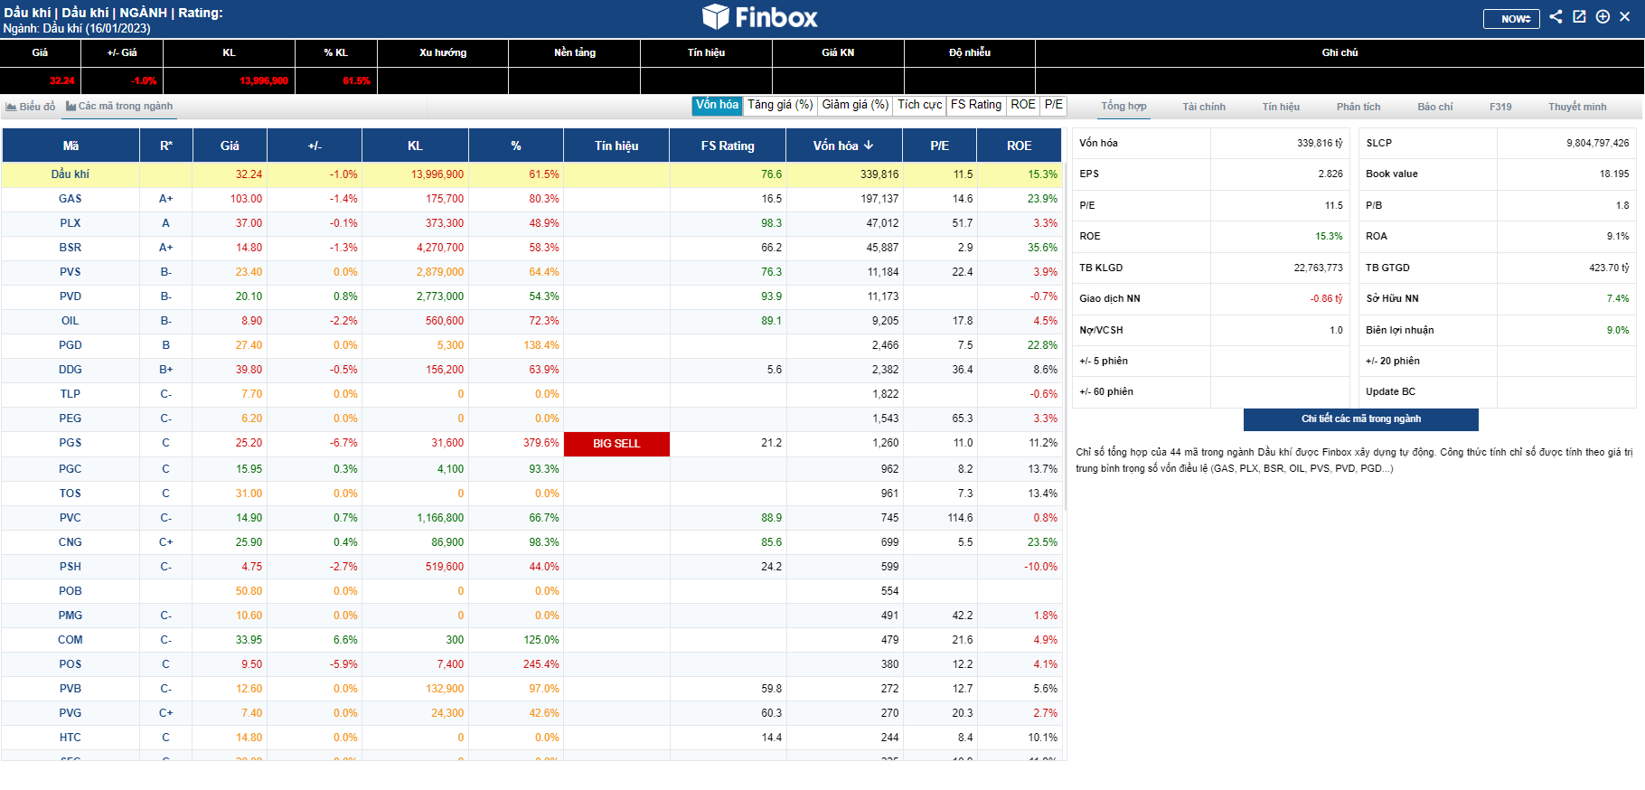Select the Các mã trong ngành list icon
This screenshot has height=790, width=1645.
pos(70,107)
